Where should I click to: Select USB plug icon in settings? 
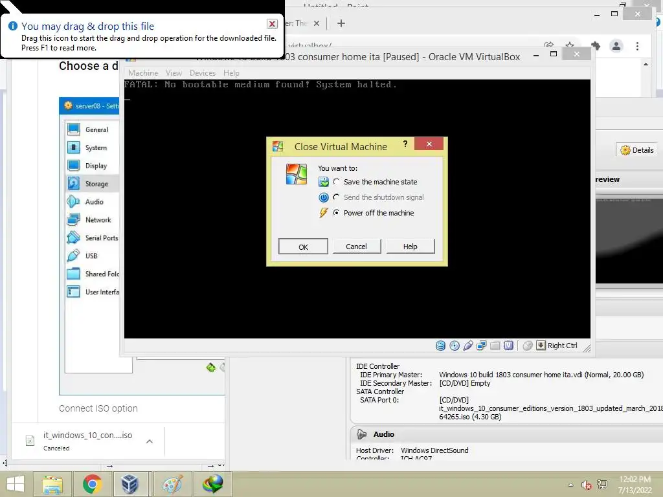pyautogui.click(x=74, y=256)
